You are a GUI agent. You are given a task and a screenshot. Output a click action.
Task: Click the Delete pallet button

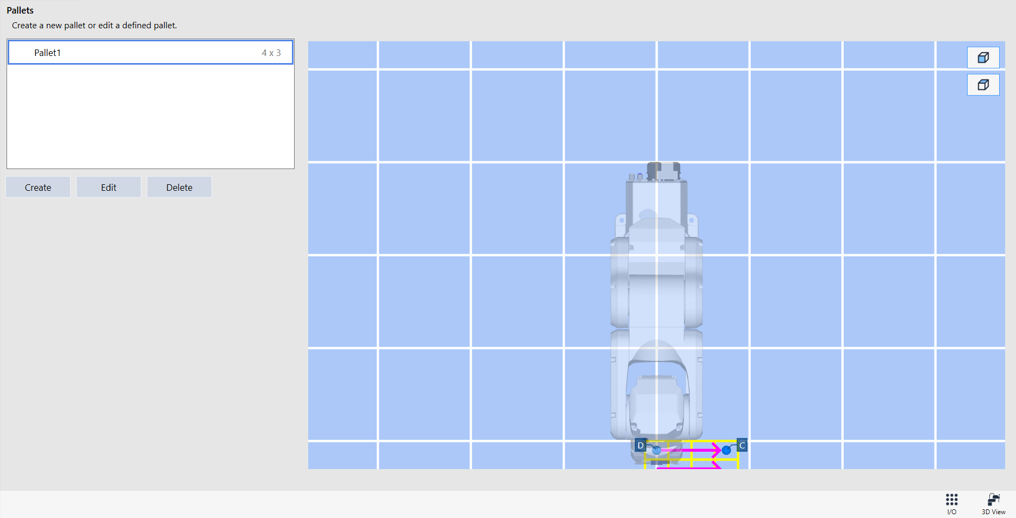(x=179, y=188)
